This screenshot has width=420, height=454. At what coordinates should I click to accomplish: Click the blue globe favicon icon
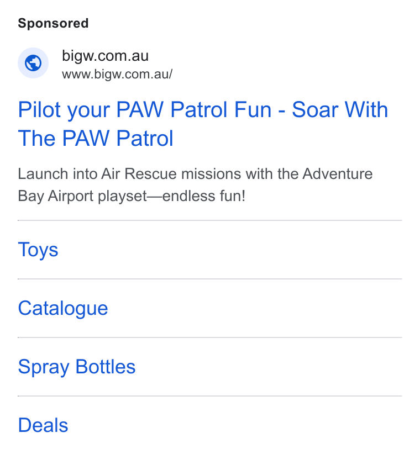pos(33,63)
